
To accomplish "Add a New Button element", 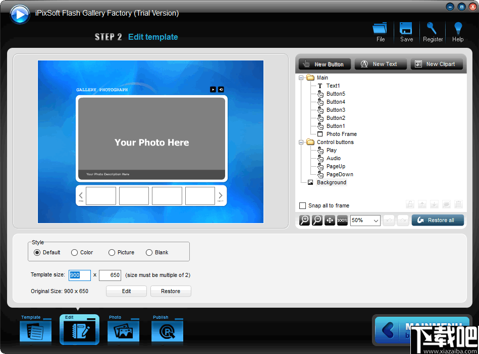I will [325, 64].
